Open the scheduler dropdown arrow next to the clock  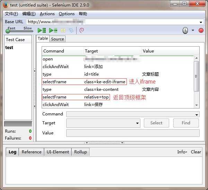pos(193,30)
